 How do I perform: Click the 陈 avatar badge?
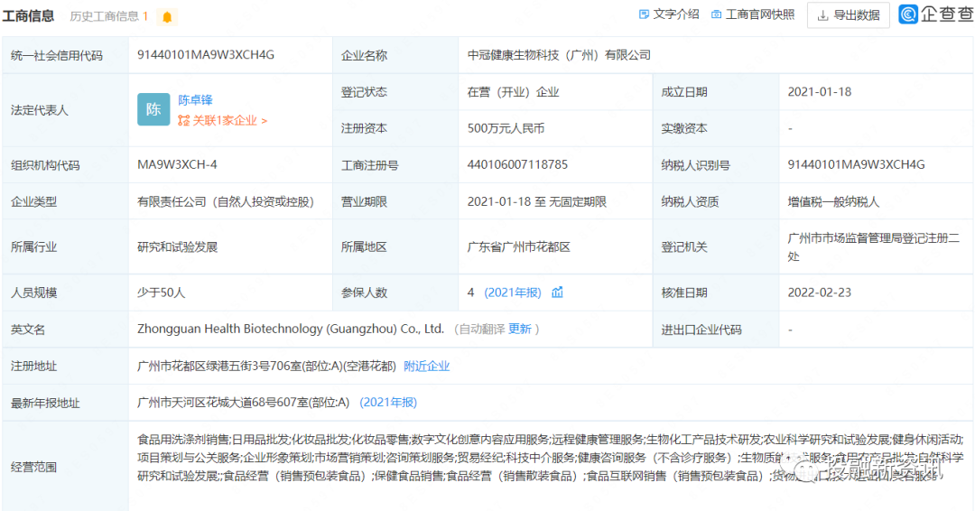point(153,109)
